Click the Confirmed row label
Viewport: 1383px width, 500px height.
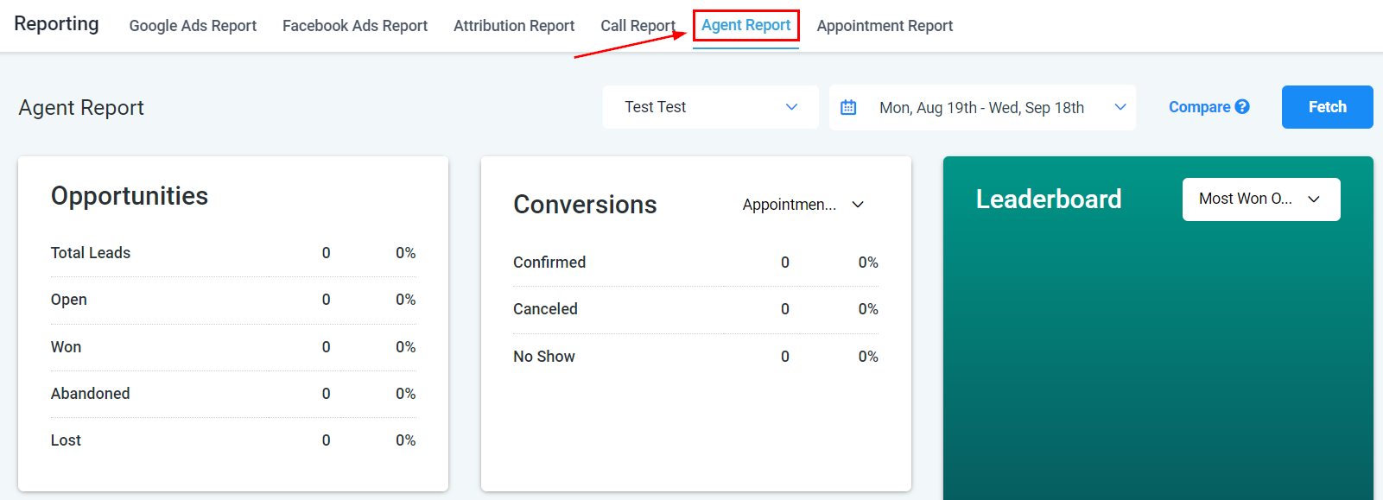(x=549, y=263)
